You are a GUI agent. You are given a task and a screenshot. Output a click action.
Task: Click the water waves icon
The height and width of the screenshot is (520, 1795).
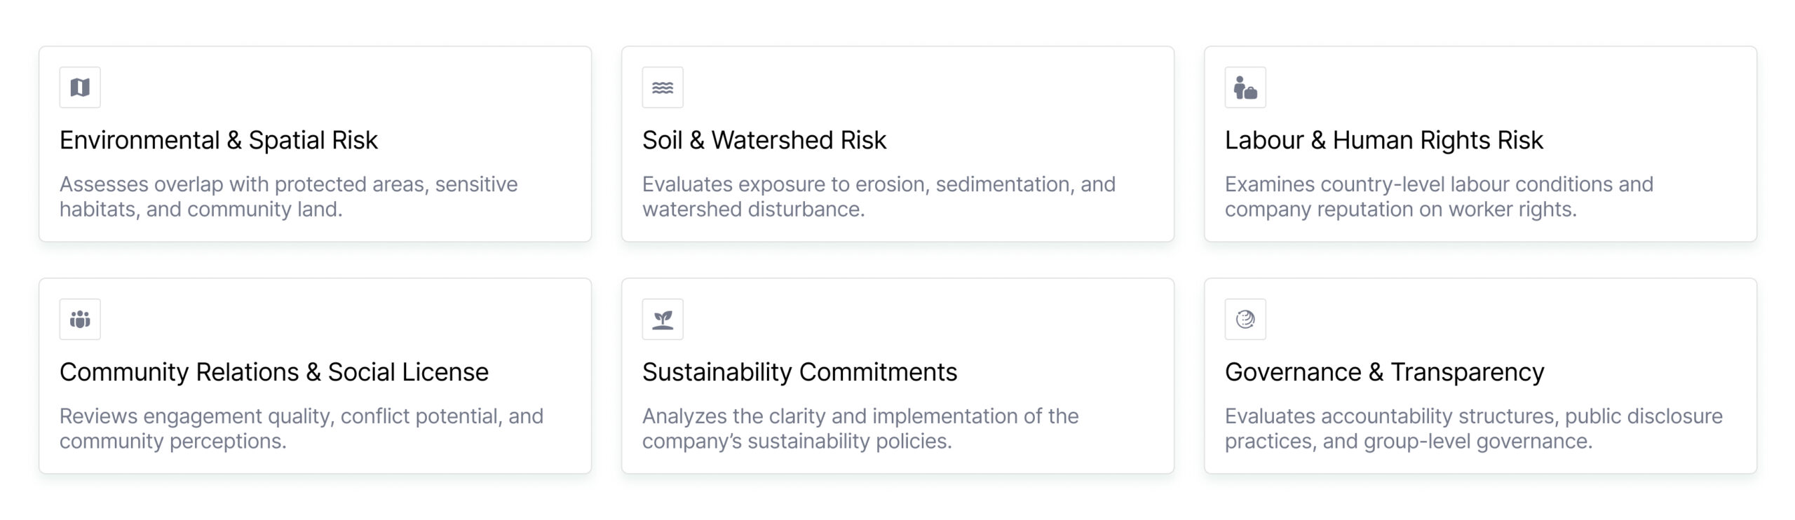pyautogui.click(x=663, y=88)
